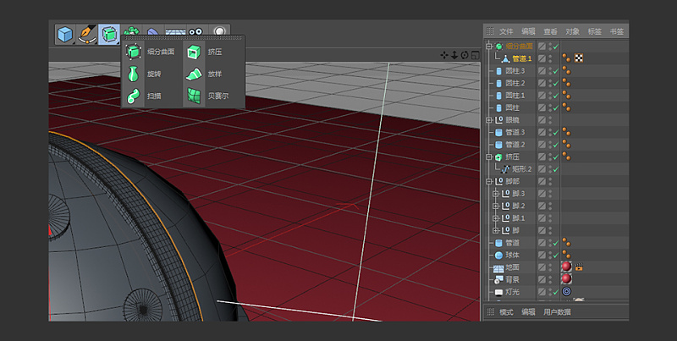Toggle the green checkmark for 圆柱.3

pos(556,71)
